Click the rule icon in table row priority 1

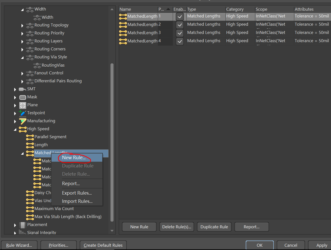123,16
